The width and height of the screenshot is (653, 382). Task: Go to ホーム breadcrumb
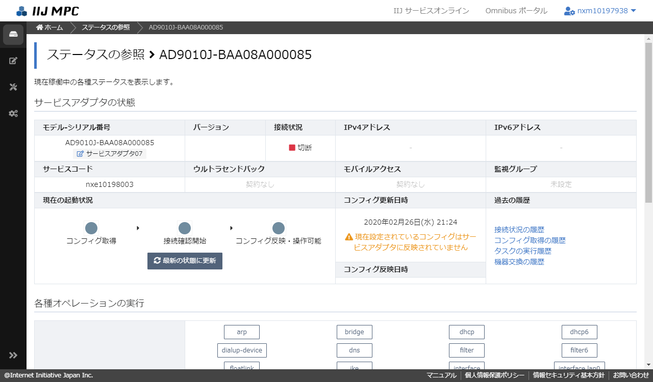49,28
